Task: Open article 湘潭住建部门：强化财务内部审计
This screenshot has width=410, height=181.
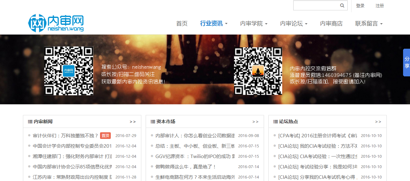Action: pos(72,156)
